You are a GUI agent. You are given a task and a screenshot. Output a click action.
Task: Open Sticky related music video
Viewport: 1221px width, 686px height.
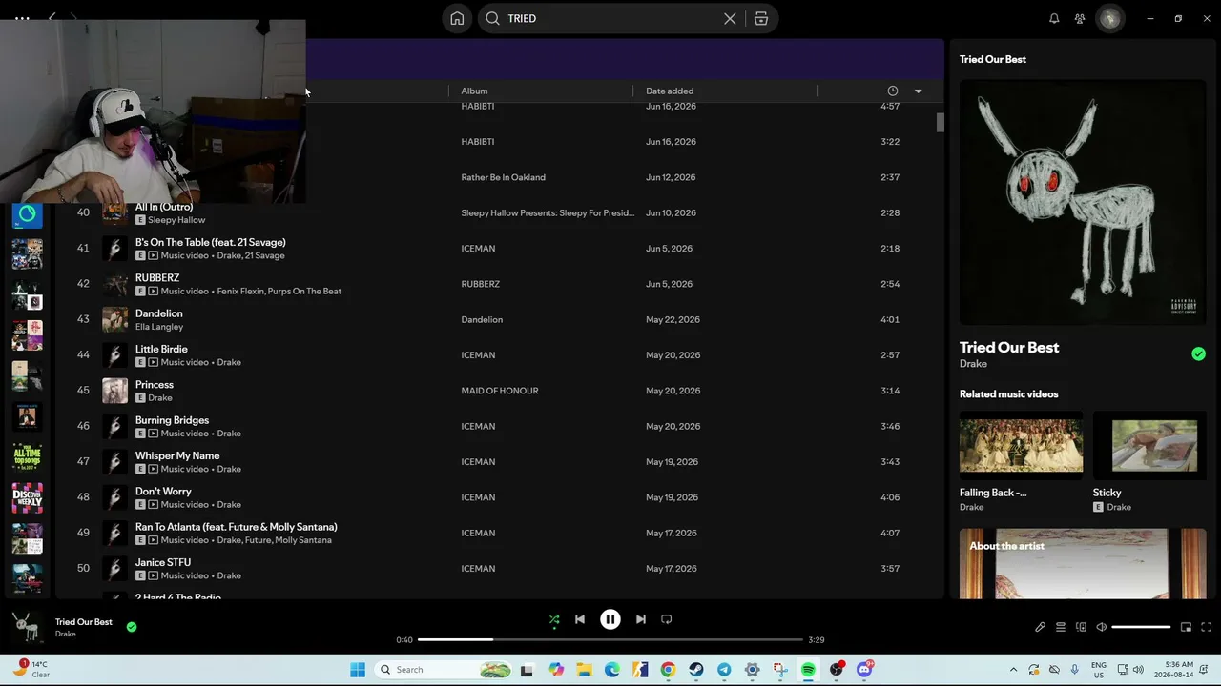(1149, 445)
